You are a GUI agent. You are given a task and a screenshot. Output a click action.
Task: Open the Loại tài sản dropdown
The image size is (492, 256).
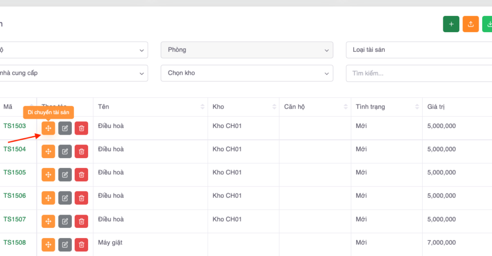click(418, 50)
